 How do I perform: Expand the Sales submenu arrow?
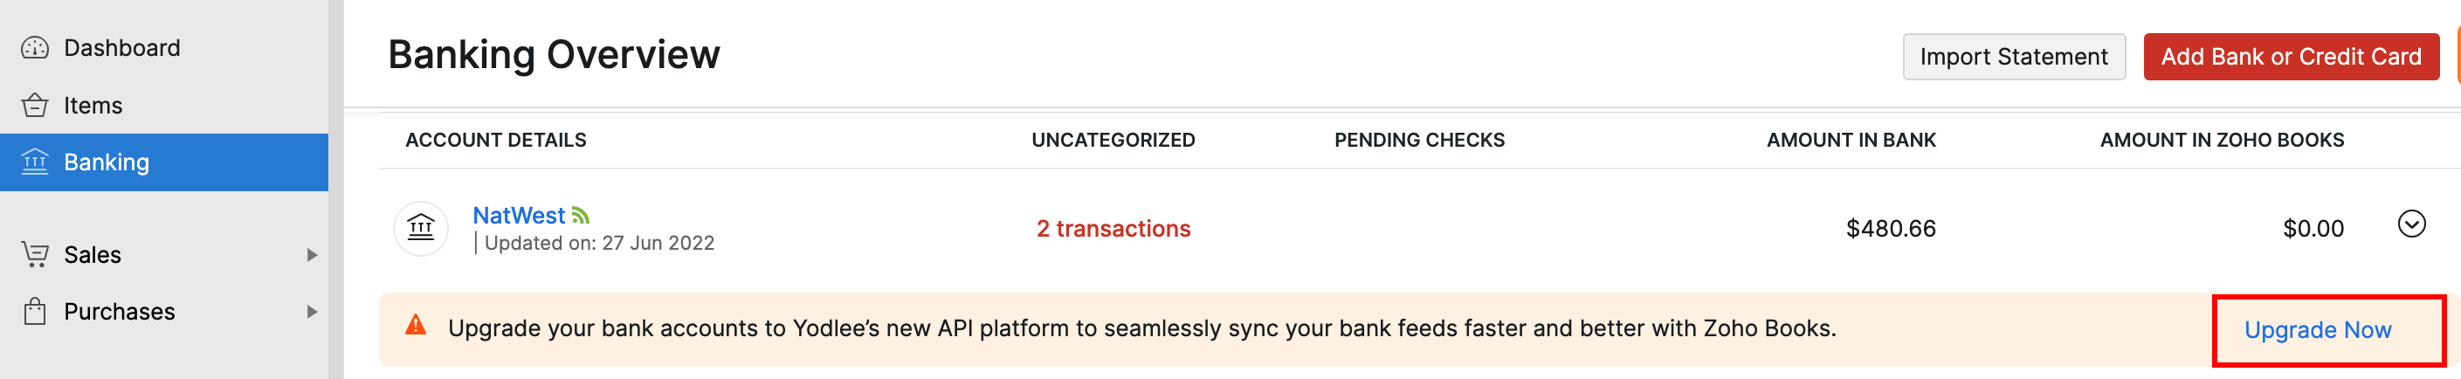coord(312,255)
